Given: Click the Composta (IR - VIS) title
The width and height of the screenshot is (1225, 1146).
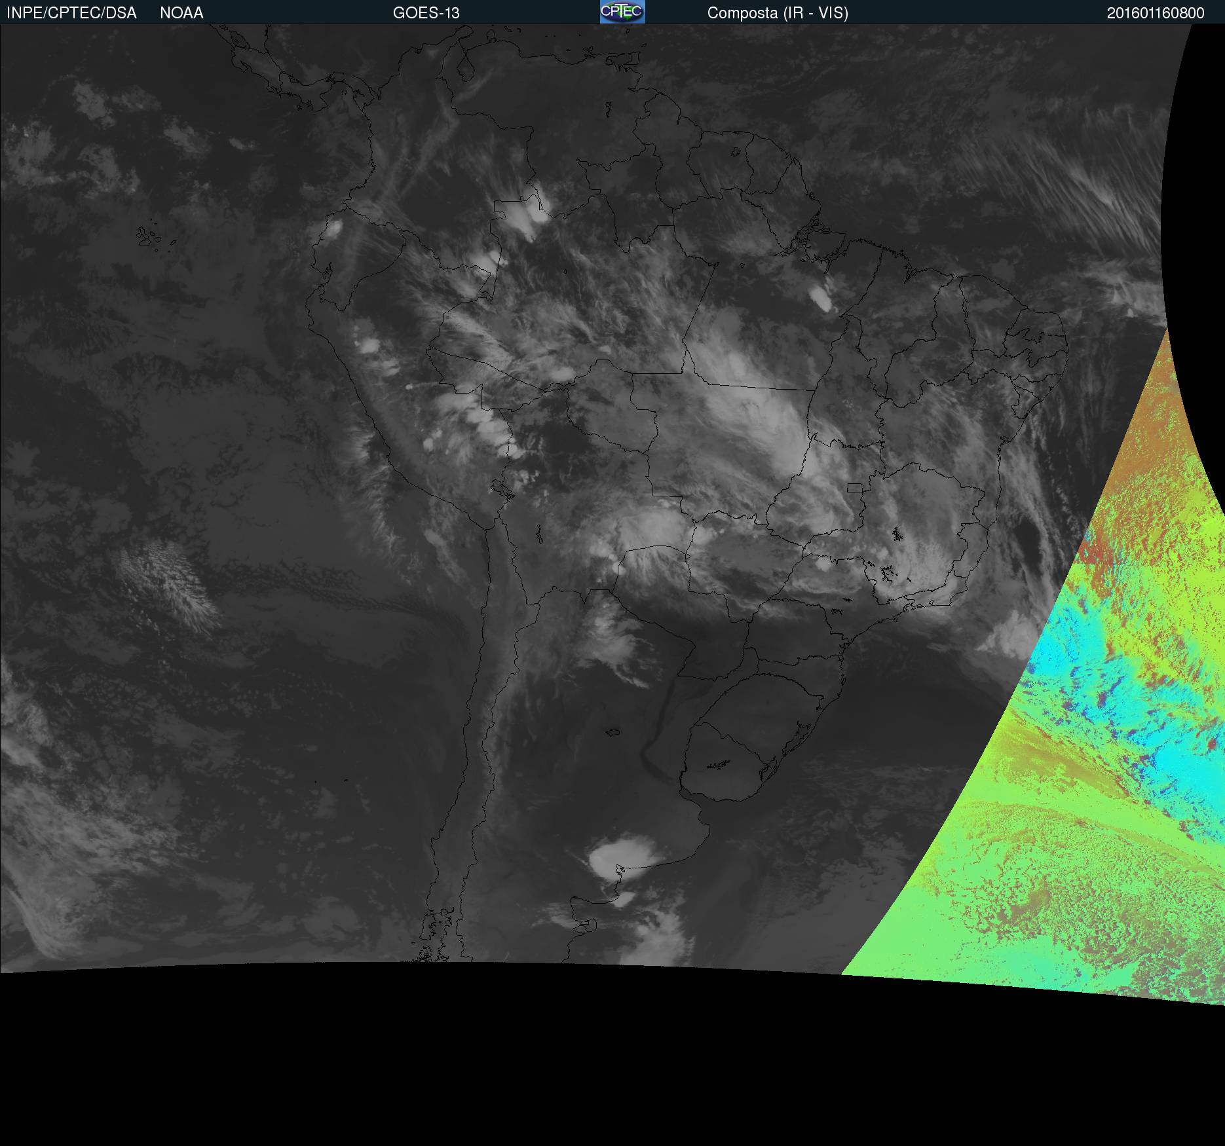Looking at the screenshot, I should (778, 13).
